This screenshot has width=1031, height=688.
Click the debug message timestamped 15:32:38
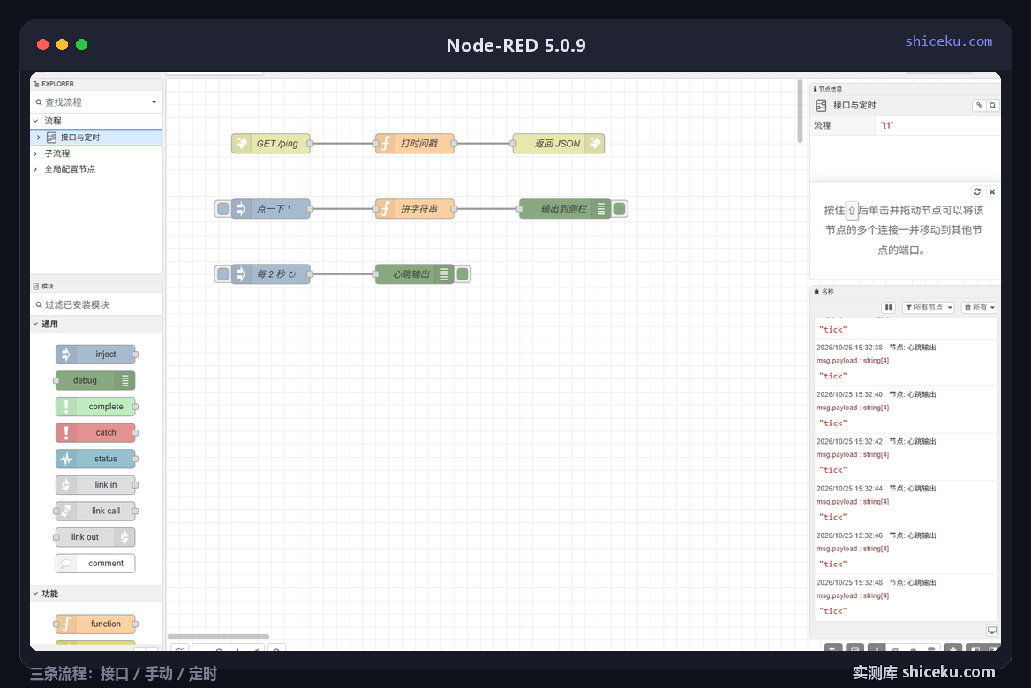906,362
